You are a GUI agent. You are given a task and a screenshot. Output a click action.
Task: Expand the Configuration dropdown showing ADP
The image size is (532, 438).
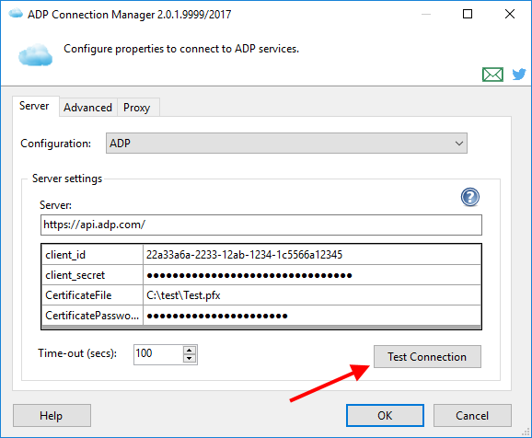click(x=286, y=144)
